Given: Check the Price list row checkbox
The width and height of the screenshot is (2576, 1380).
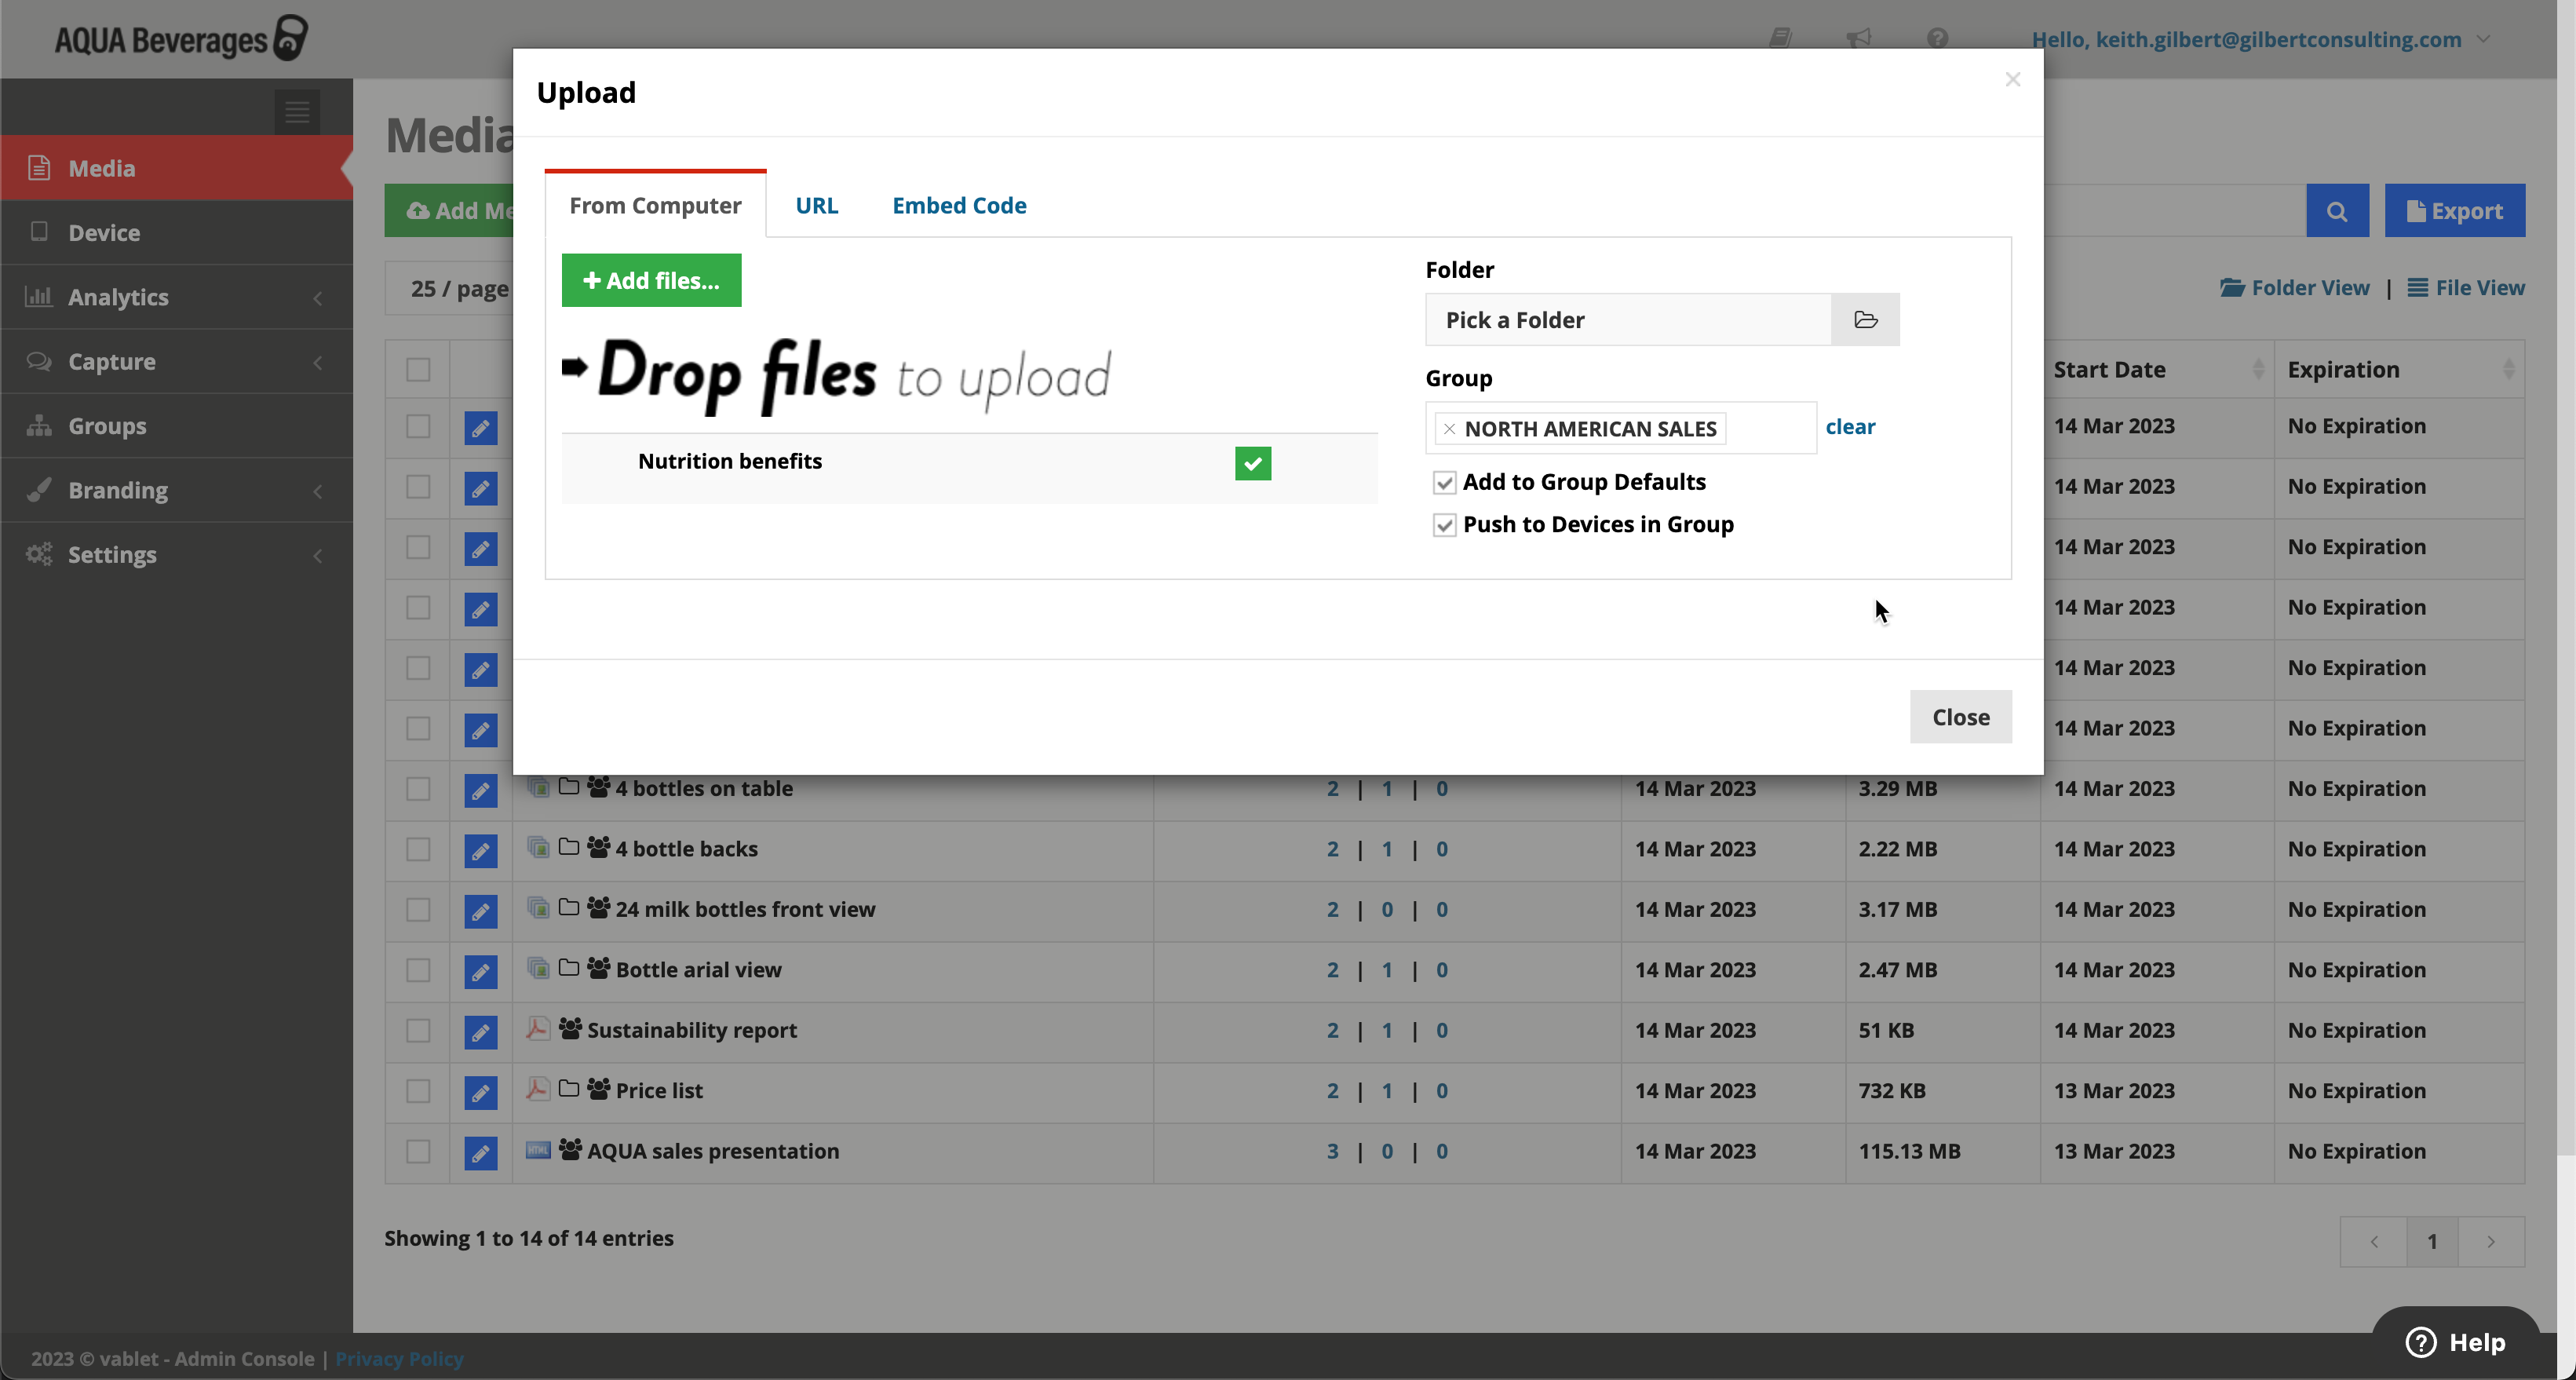Looking at the screenshot, I should [418, 1091].
